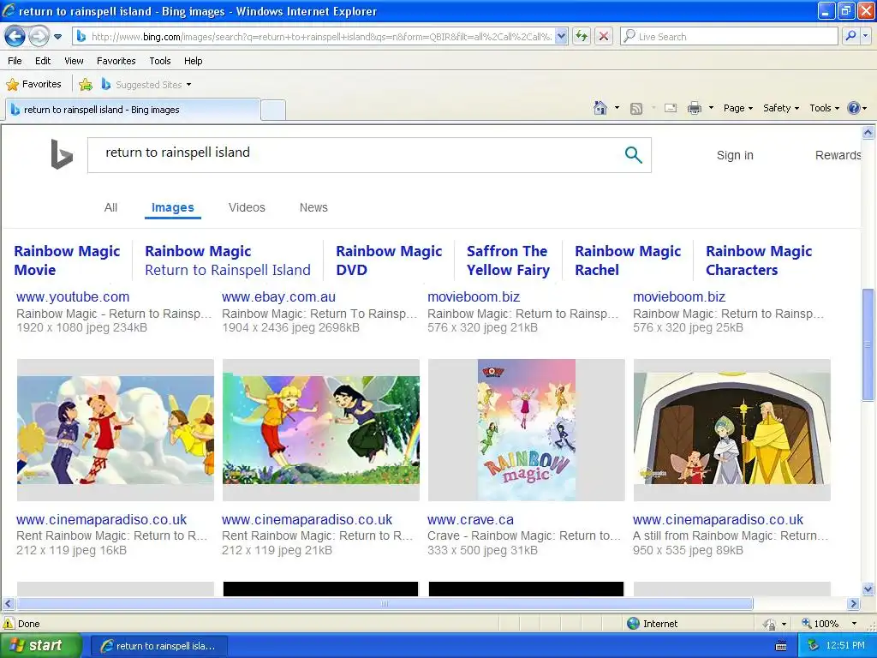This screenshot has height=658, width=877.
Task: Open the www.ebay.com.au source link
Action: click(278, 297)
